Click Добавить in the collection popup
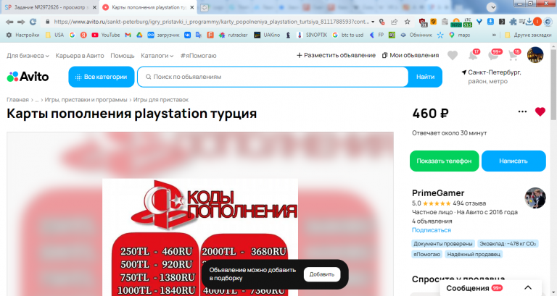This screenshot has height=296, width=557. (321, 274)
